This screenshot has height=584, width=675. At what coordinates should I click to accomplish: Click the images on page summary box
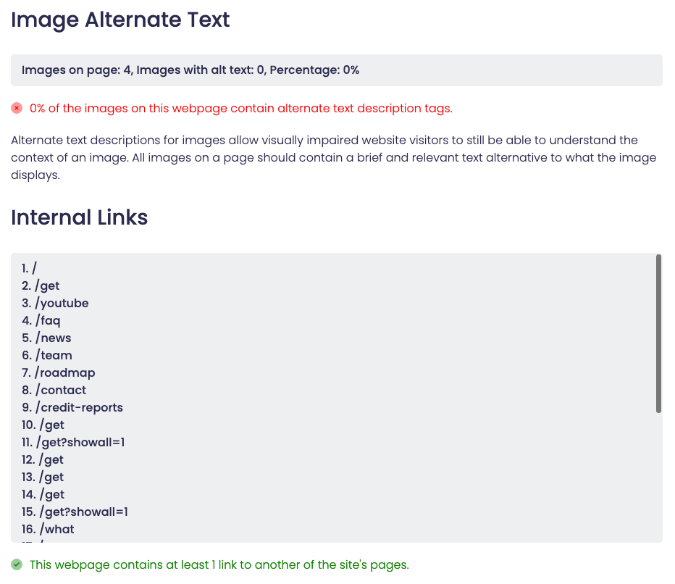336,70
